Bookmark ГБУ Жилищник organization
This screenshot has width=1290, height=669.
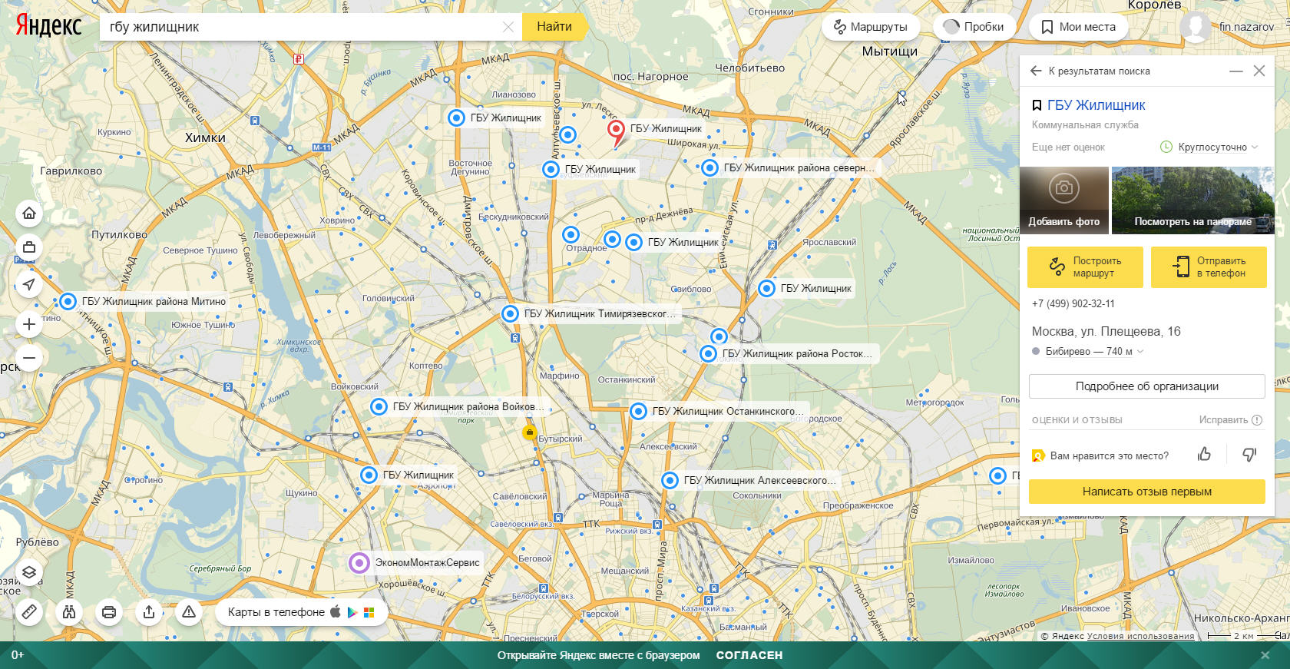pos(1037,105)
